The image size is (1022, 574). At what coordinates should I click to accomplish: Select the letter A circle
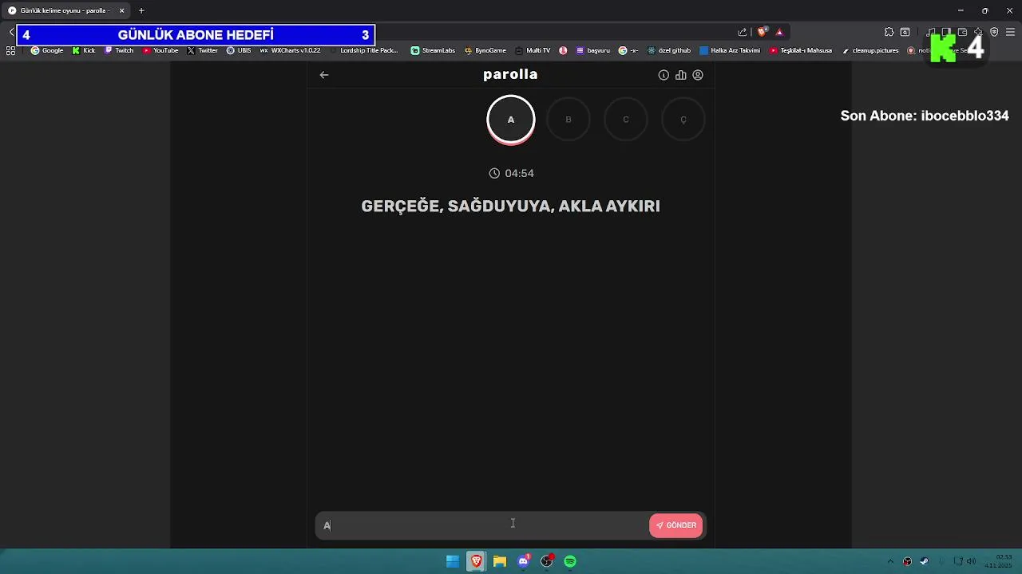pos(511,120)
